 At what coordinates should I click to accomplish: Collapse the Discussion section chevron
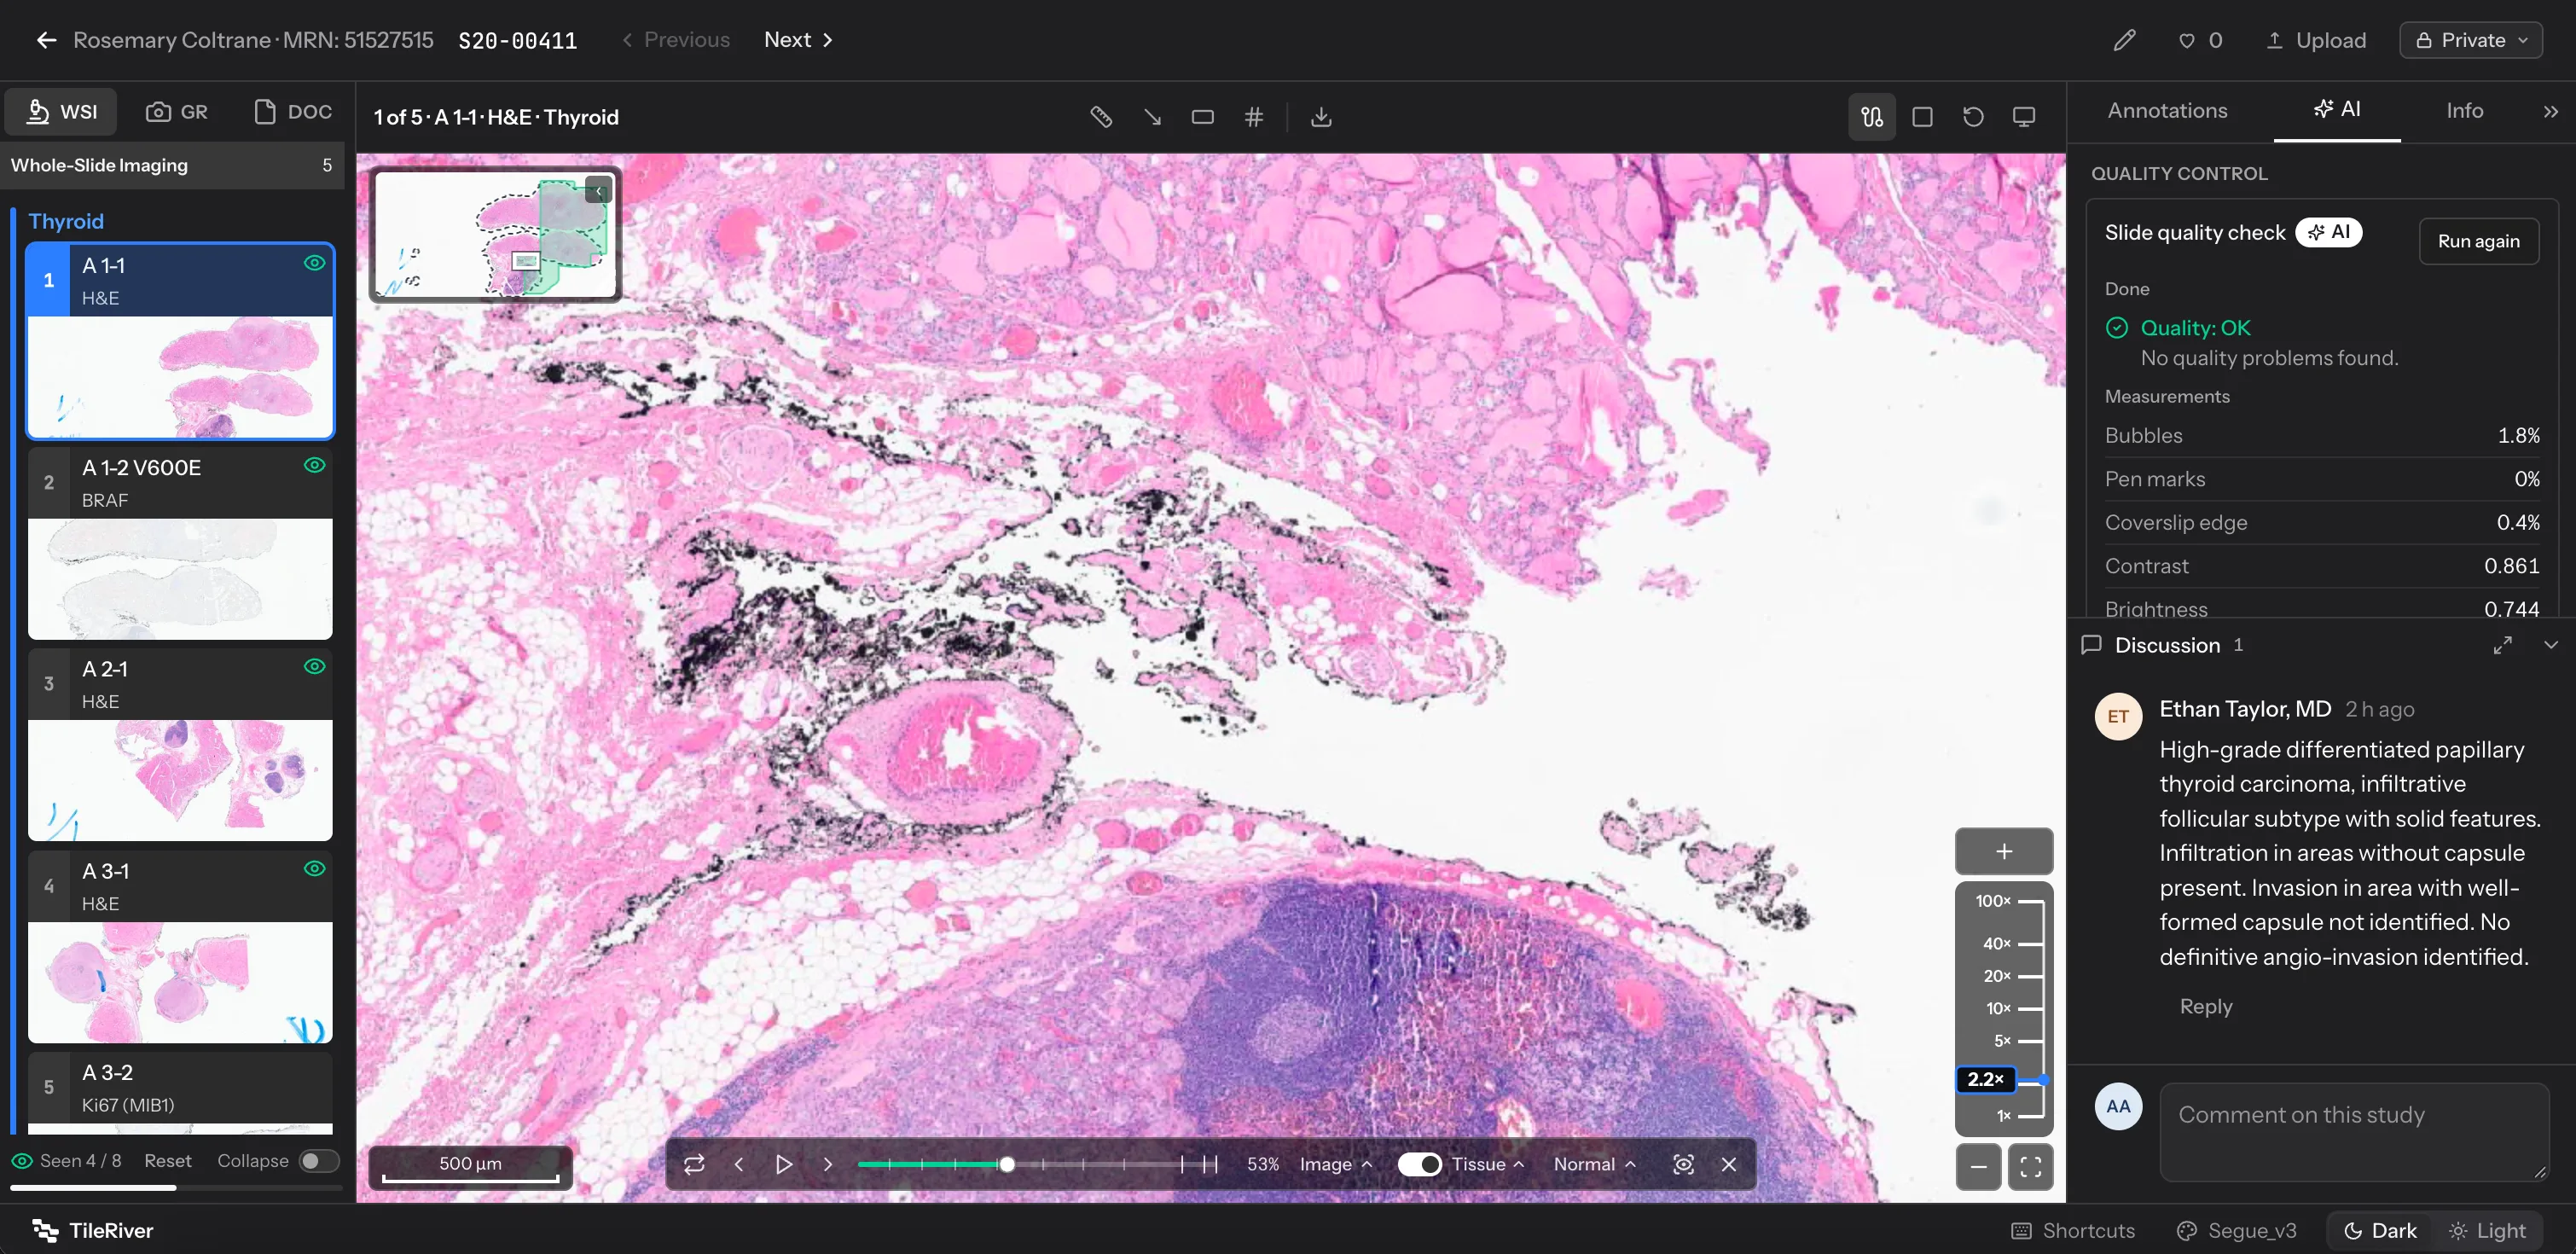(x=2551, y=645)
